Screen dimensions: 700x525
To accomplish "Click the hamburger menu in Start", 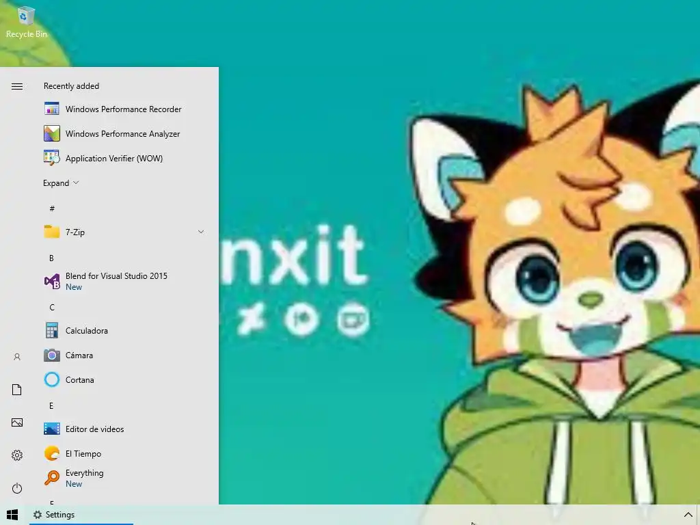I will [17, 86].
